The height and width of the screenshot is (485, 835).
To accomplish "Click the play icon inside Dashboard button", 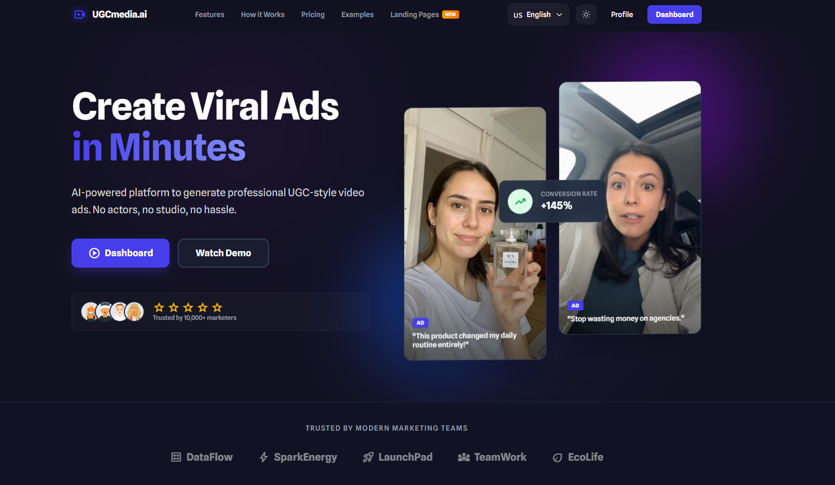I will 94,253.
